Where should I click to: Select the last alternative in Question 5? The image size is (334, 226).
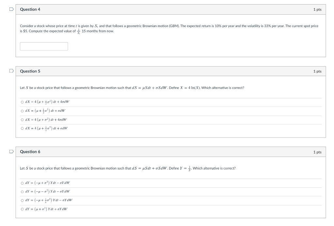click(22, 128)
